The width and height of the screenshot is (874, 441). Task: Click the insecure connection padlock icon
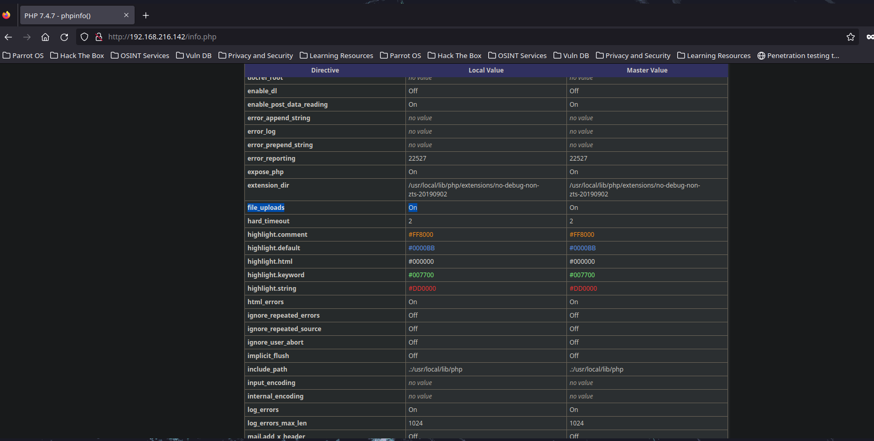pyautogui.click(x=98, y=37)
